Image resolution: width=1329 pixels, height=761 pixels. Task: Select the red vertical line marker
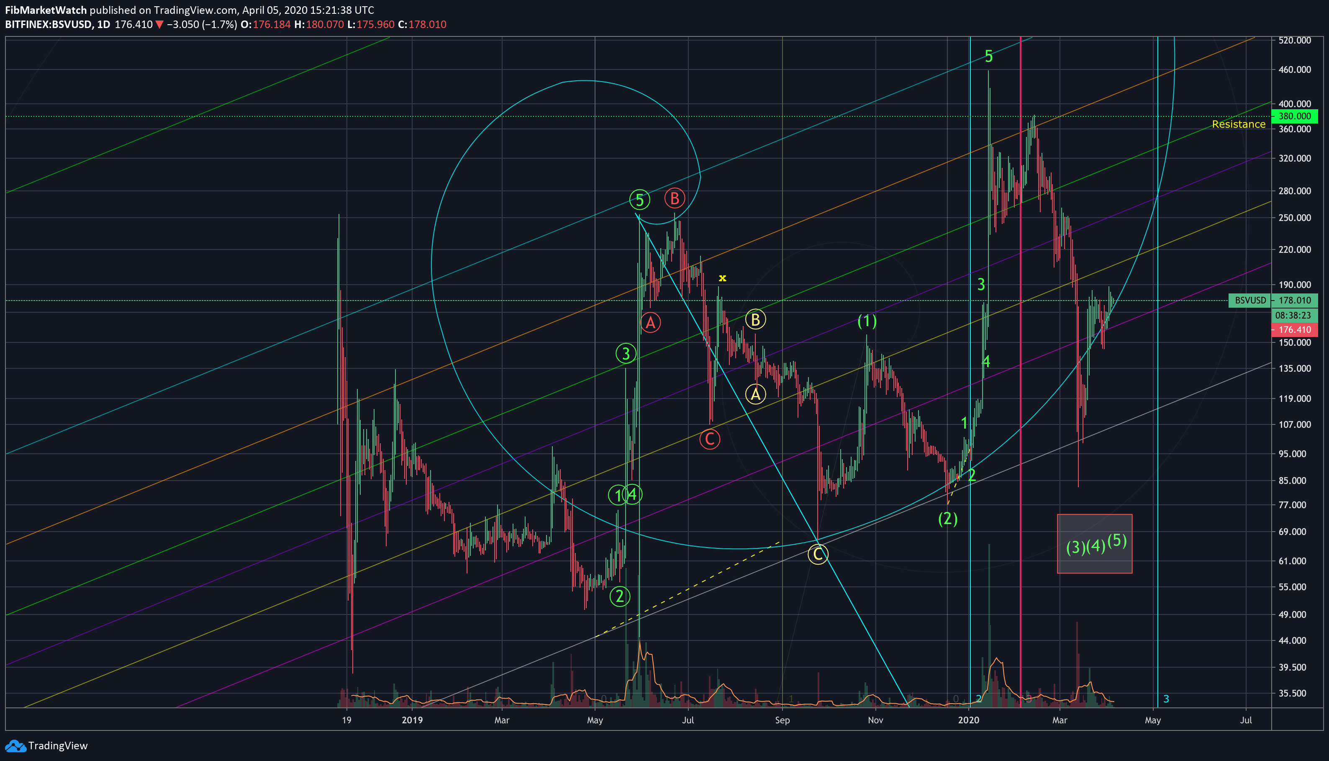(x=1021, y=372)
